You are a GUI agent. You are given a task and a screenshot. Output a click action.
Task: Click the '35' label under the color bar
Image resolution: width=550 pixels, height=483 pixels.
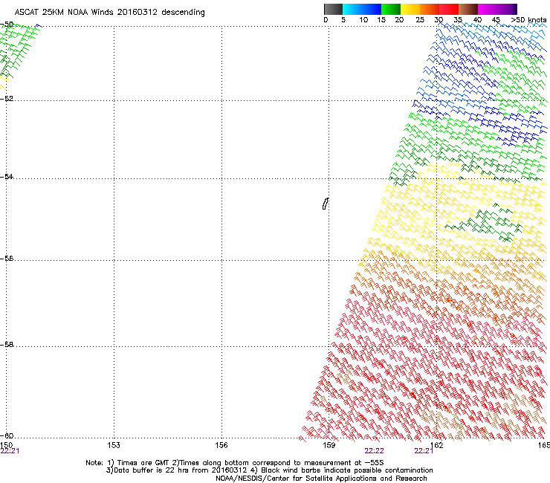[x=458, y=20]
